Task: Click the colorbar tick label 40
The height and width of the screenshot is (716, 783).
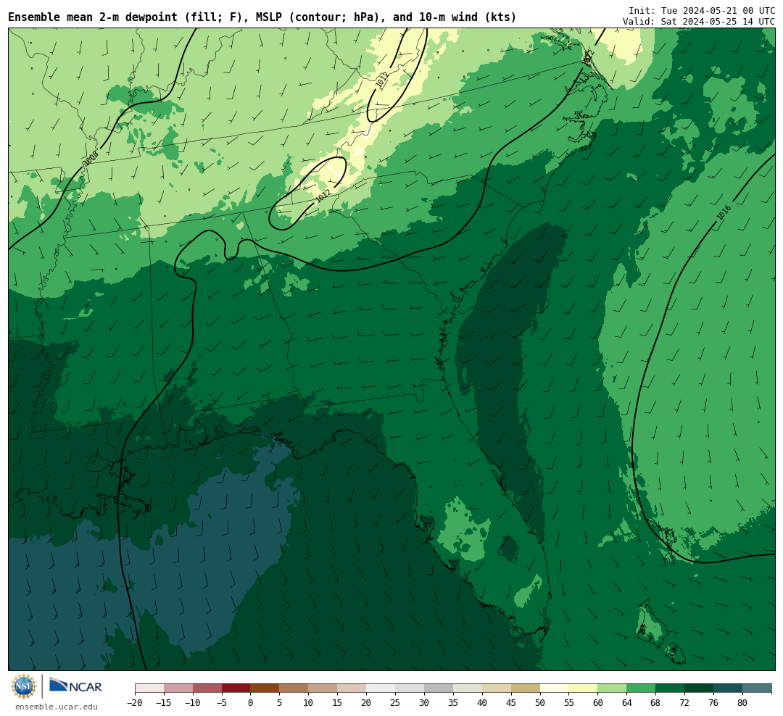Action: [482, 703]
